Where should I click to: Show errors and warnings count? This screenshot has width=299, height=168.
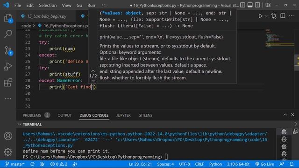pyautogui.click(x=59, y=164)
